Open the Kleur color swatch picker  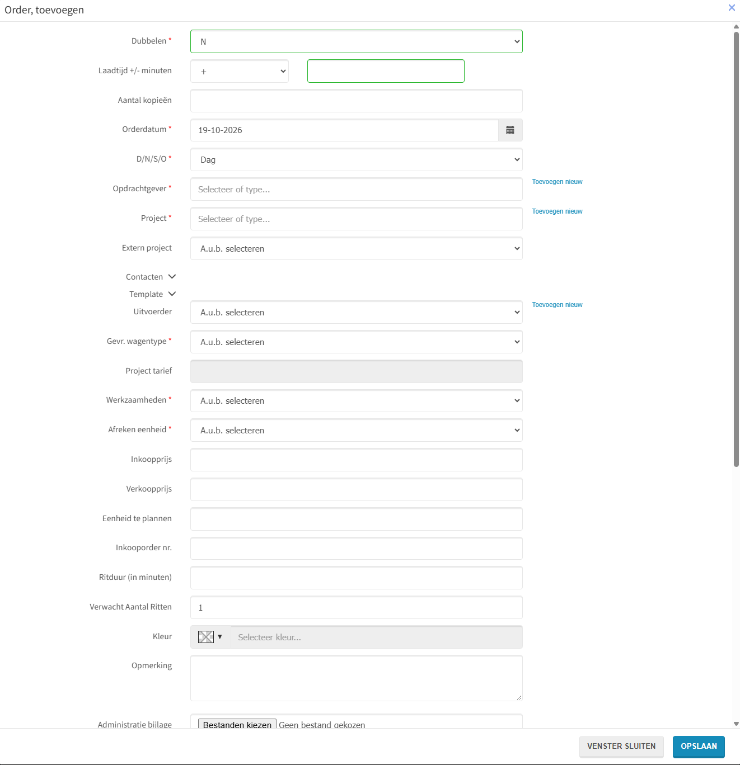coord(210,637)
